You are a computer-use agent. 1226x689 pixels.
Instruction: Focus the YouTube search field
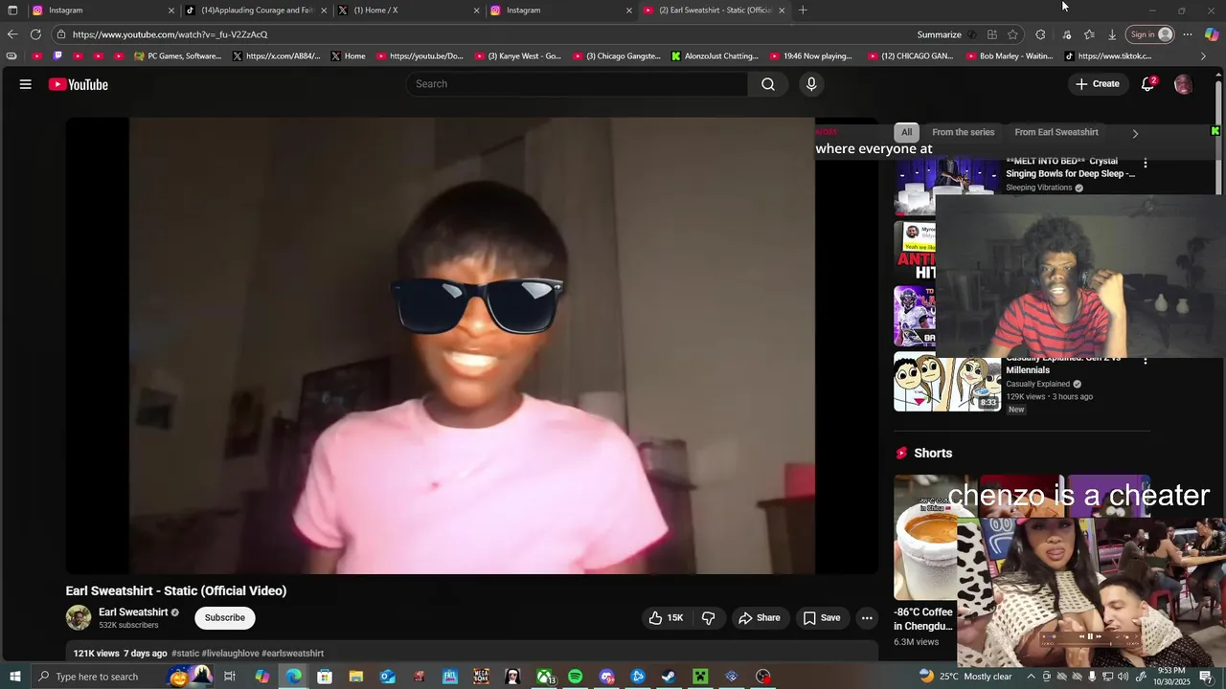pyautogui.click(x=578, y=84)
